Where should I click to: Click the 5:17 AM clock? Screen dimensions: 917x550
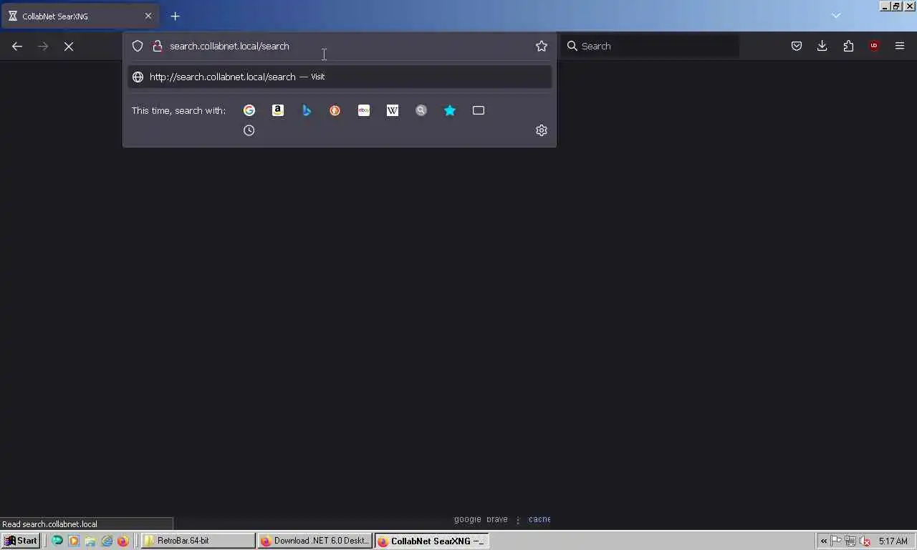[x=893, y=541]
